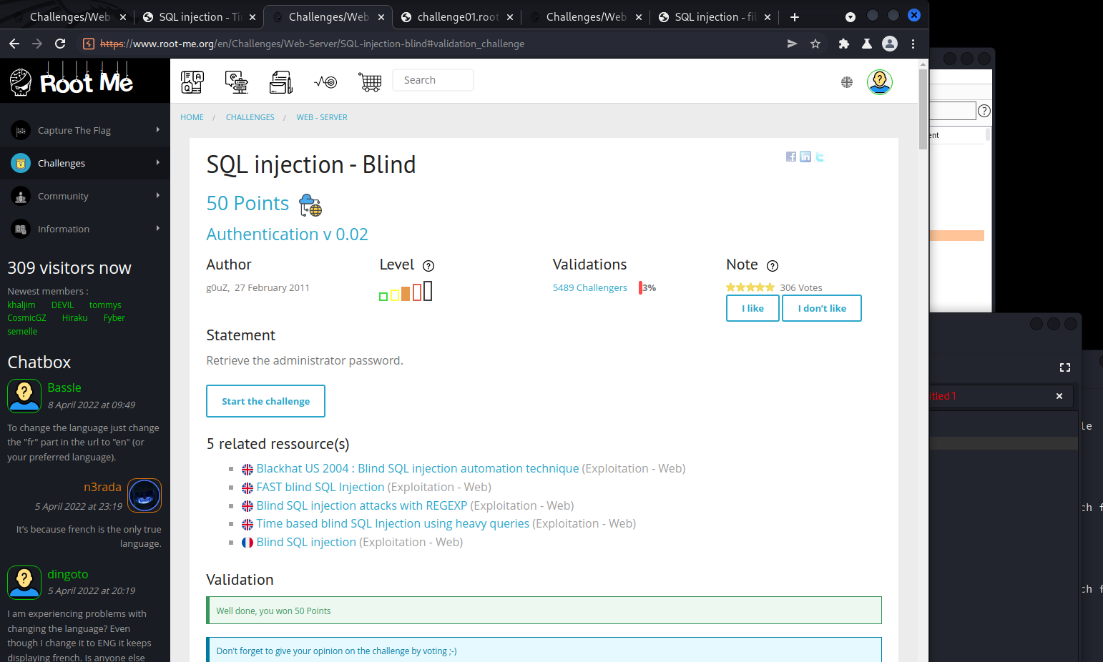Image resolution: width=1103 pixels, height=662 pixels.
Task: Open Time based blind SQL Injection resource
Action: pos(393,523)
